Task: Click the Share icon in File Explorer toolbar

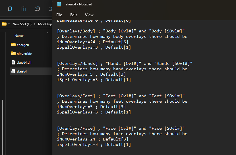Action: [51, 9]
